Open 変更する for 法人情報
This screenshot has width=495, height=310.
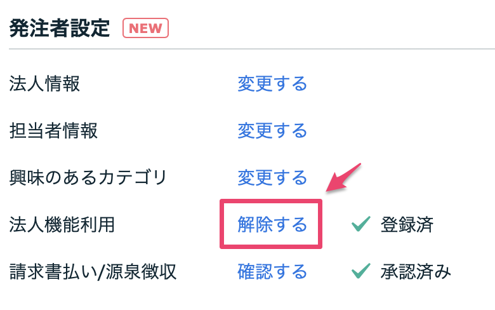coord(272,83)
